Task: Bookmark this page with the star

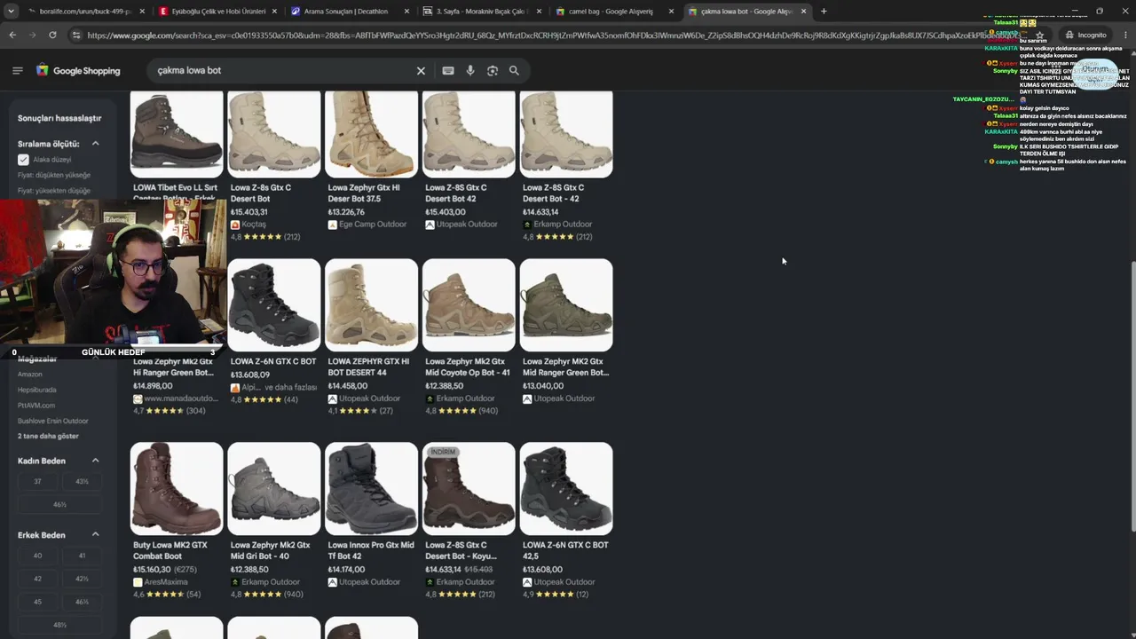Action: (1039, 35)
